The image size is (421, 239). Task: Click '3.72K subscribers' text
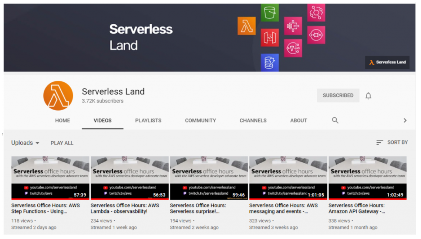coord(102,101)
